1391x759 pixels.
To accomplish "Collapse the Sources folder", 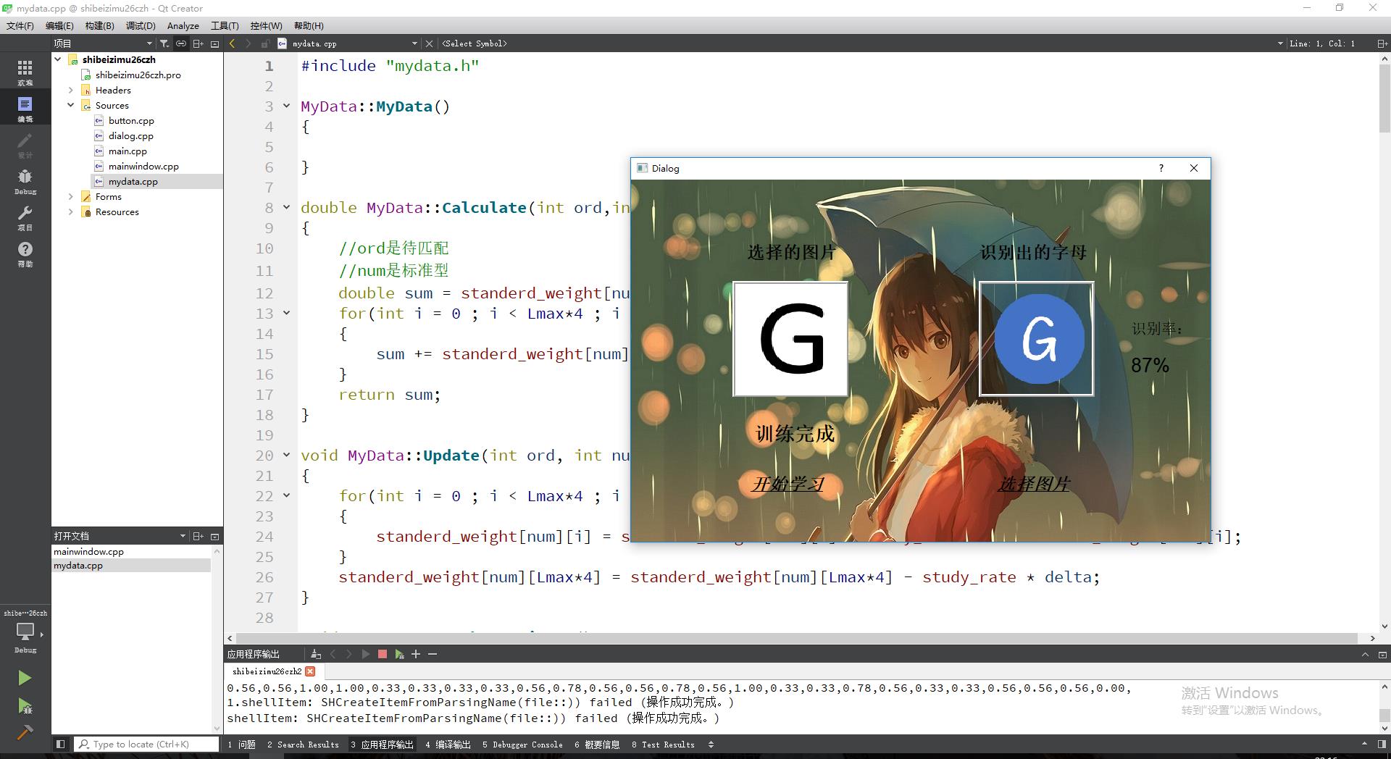I will (x=71, y=105).
